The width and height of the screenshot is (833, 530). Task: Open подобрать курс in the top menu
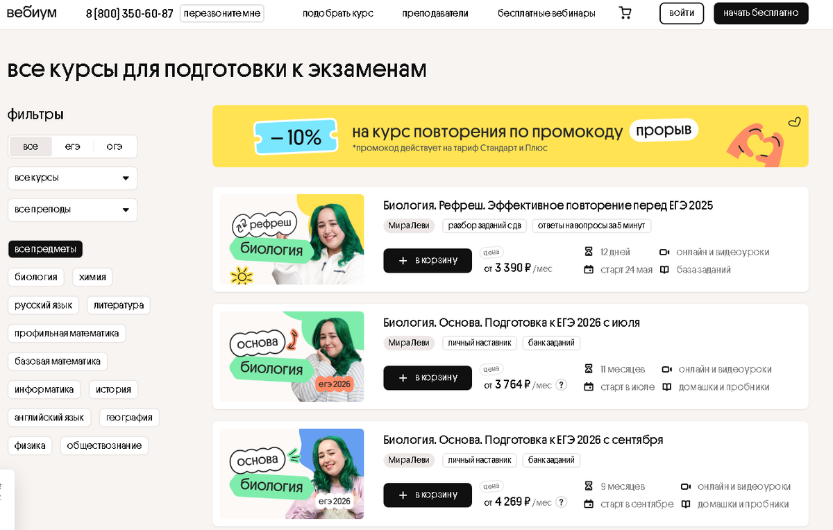pyautogui.click(x=338, y=13)
